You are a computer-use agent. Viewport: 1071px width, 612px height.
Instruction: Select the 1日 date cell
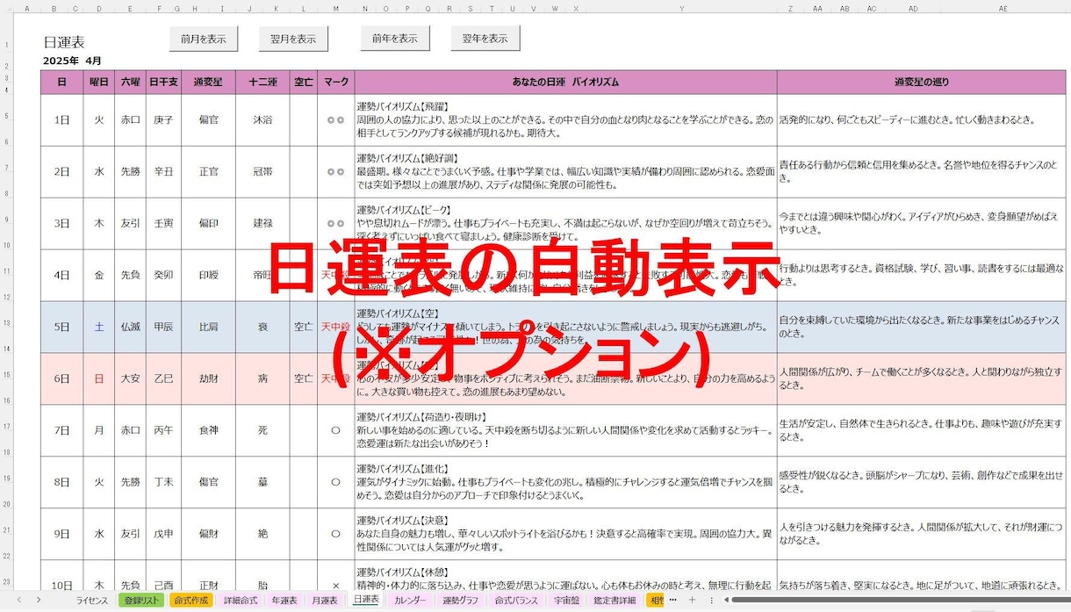pyautogui.click(x=62, y=119)
